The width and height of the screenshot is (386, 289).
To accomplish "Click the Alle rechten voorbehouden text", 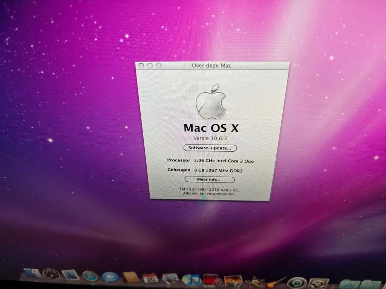I will point(209,194).
